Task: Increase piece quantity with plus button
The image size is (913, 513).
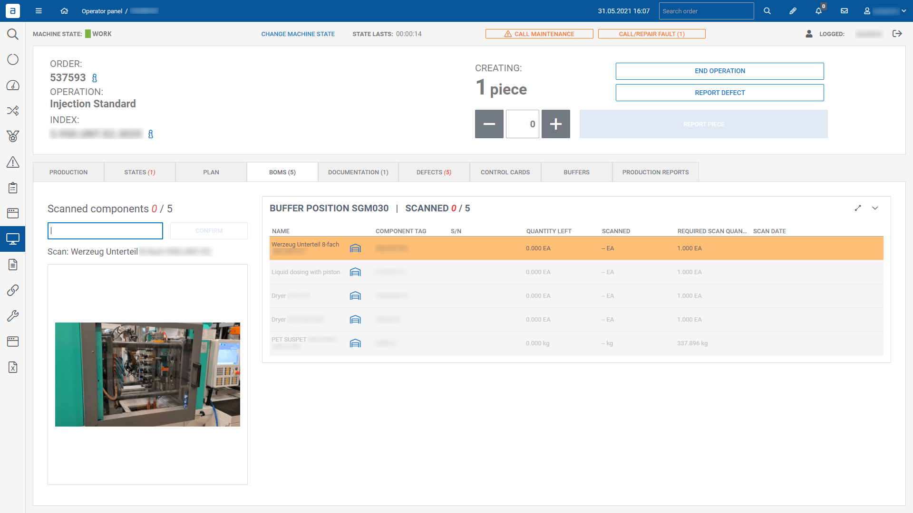Action: point(555,124)
